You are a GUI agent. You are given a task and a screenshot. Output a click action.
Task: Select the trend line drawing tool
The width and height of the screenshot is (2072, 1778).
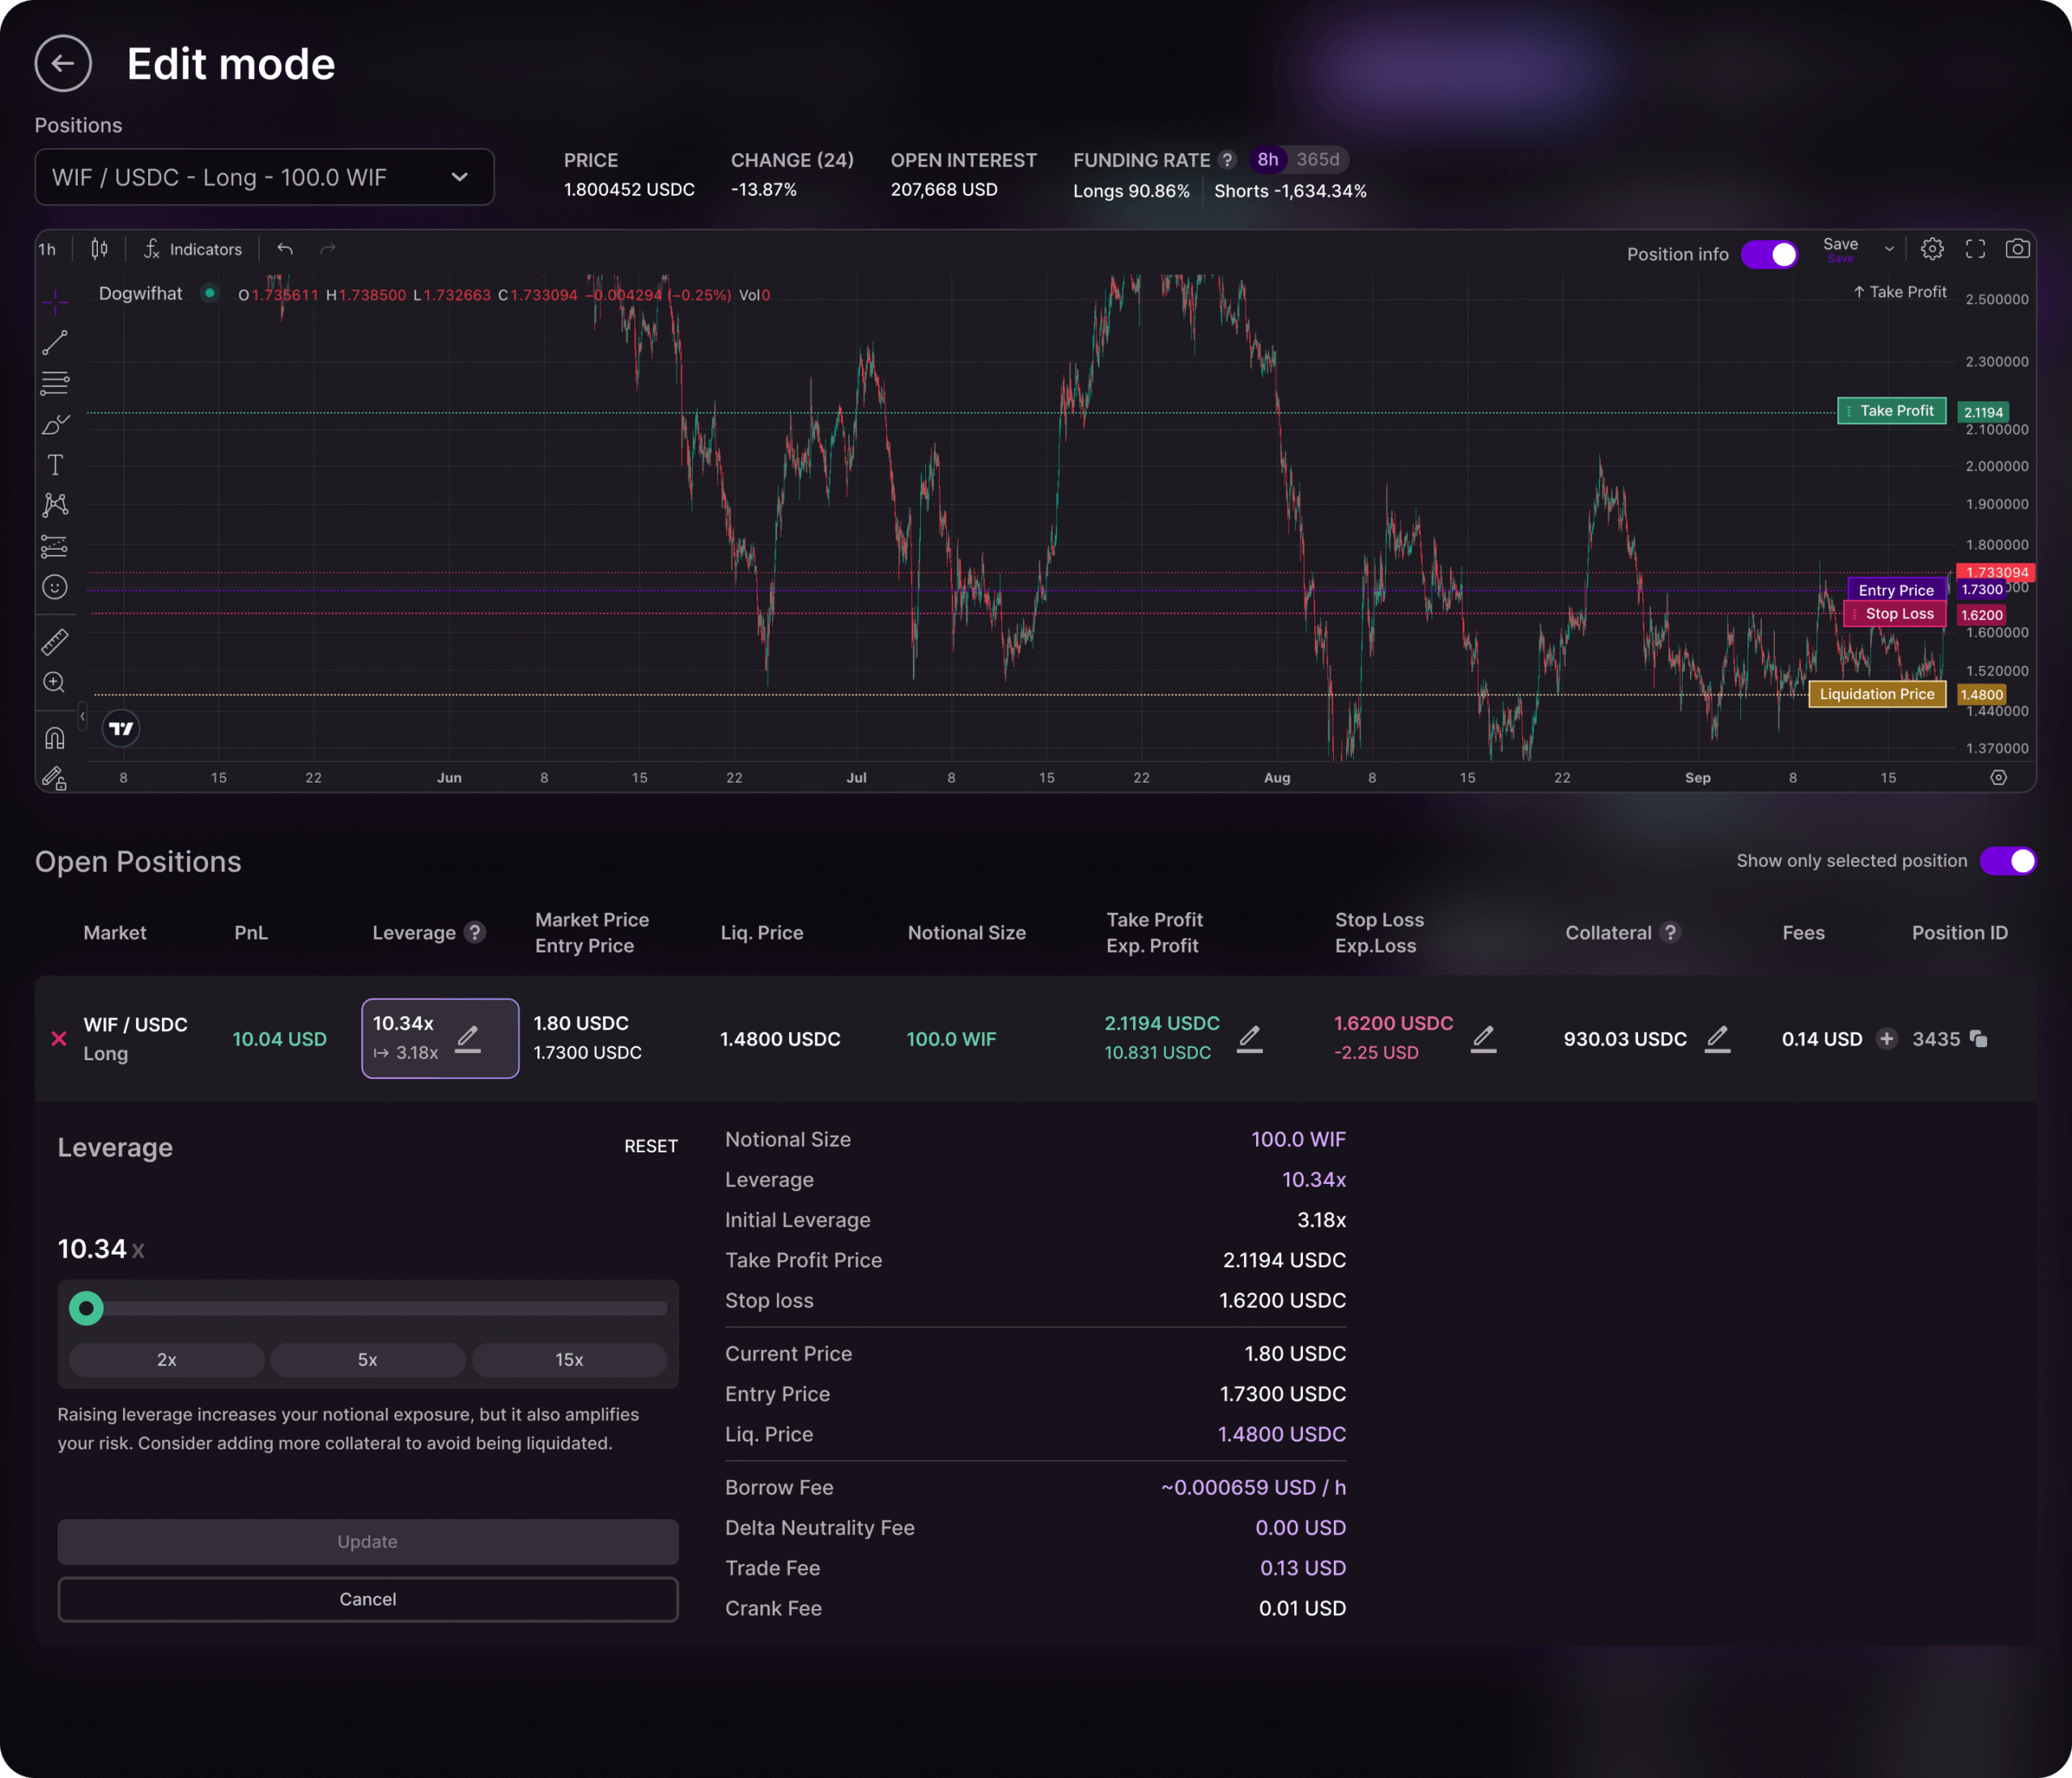(55, 342)
